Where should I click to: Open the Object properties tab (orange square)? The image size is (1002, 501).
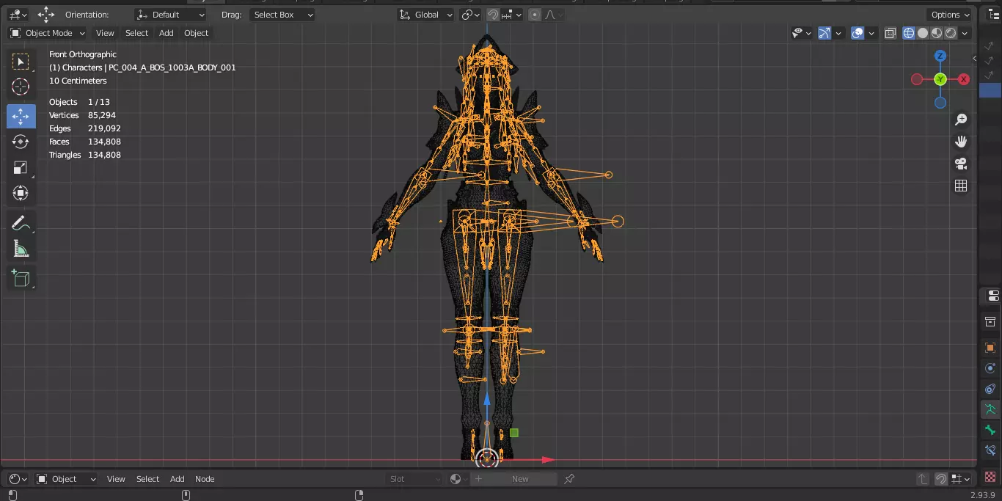[x=990, y=348]
